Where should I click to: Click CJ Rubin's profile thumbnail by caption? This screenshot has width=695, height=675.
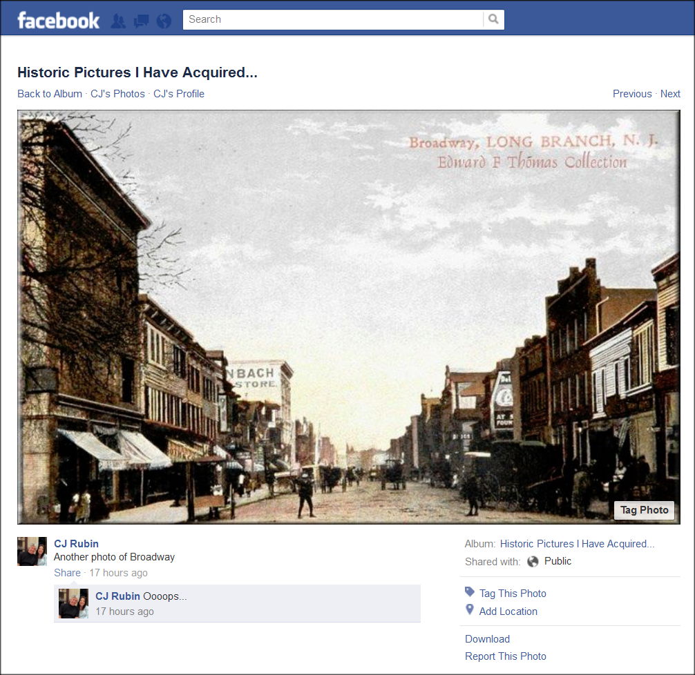(32, 551)
